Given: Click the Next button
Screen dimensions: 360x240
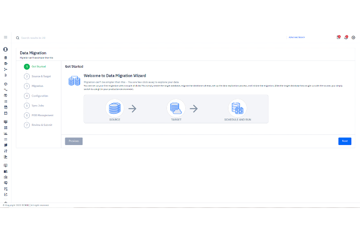Looking at the screenshot, I should point(345,141).
